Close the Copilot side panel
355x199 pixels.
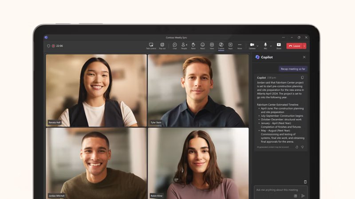point(304,57)
